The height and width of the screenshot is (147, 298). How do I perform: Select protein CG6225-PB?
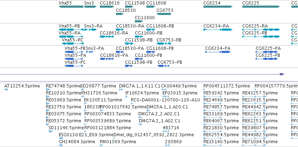(267, 59)
